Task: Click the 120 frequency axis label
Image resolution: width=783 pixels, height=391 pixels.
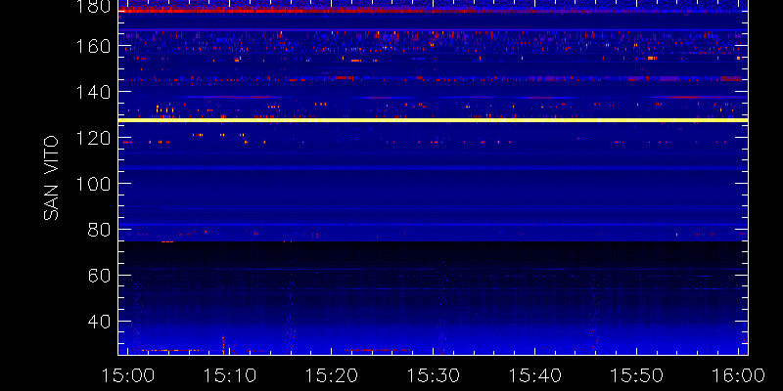Action: pyautogui.click(x=92, y=138)
